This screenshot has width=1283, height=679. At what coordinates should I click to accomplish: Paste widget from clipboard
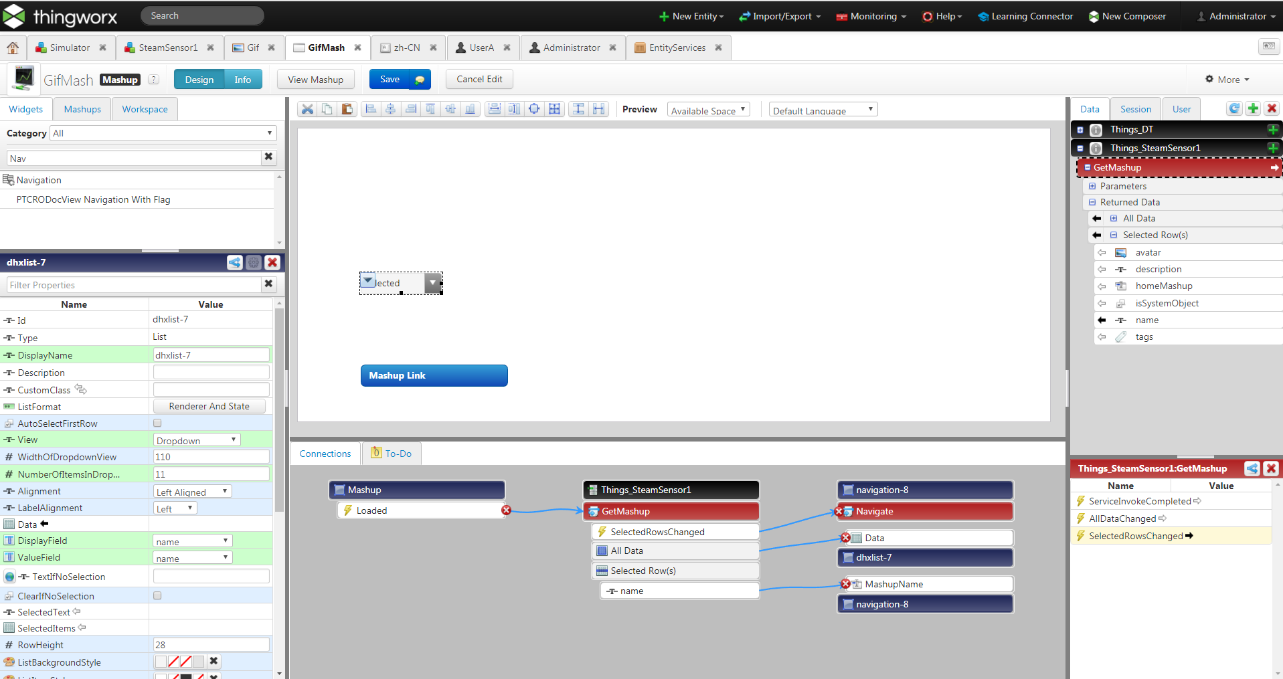[347, 109]
